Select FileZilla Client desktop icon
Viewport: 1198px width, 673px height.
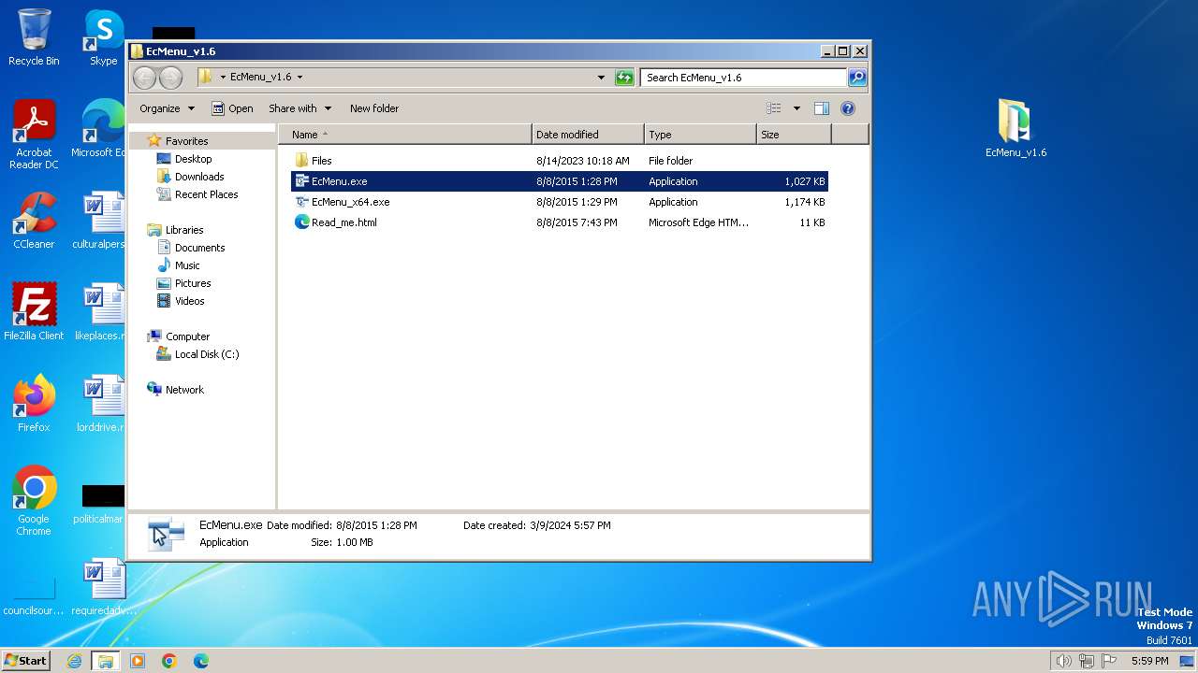click(34, 312)
